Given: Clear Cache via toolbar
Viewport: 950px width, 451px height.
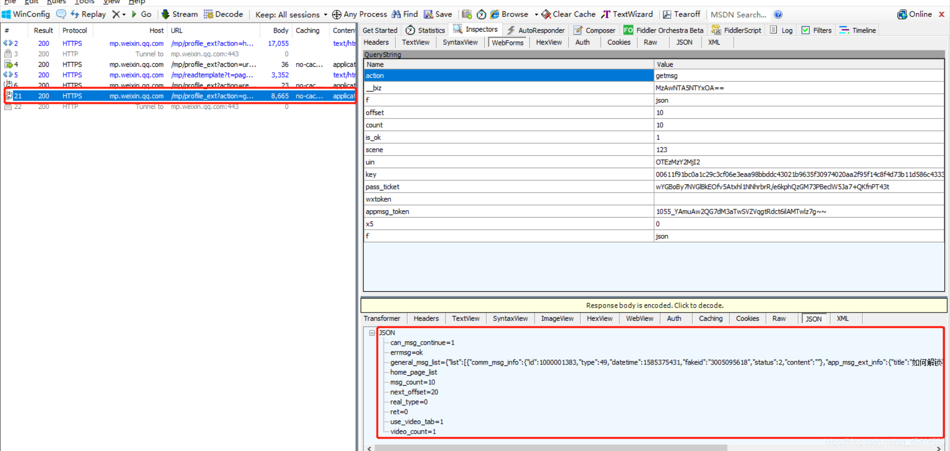Looking at the screenshot, I should click(x=568, y=14).
